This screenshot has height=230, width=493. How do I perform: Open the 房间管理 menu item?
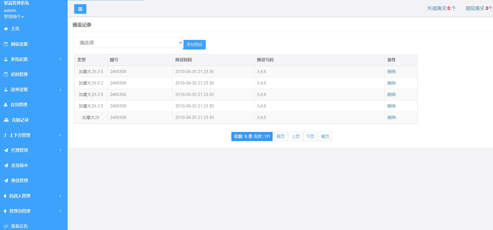(19, 75)
